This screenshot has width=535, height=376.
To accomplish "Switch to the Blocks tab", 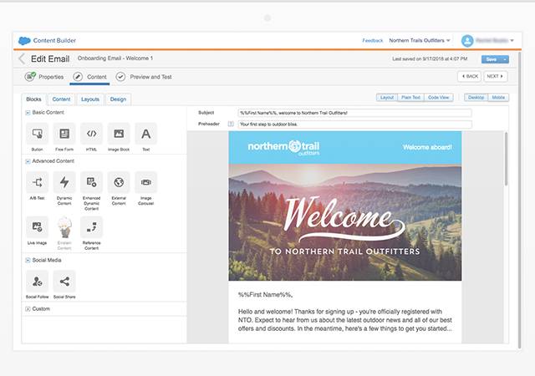I will (33, 99).
